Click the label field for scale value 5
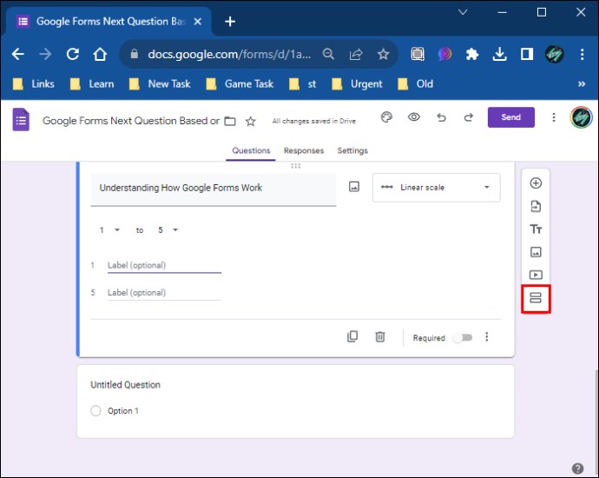This screenshot has height=478, width=599. pyautogui.click(x=164, y=293)
